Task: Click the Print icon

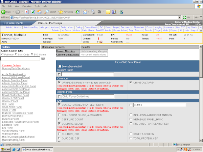Action: coord(93,12)
